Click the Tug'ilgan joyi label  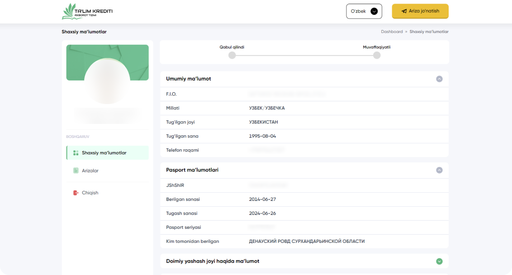point(180,122)
